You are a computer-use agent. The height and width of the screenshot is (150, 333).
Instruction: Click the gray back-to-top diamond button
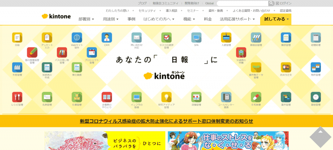320,137
